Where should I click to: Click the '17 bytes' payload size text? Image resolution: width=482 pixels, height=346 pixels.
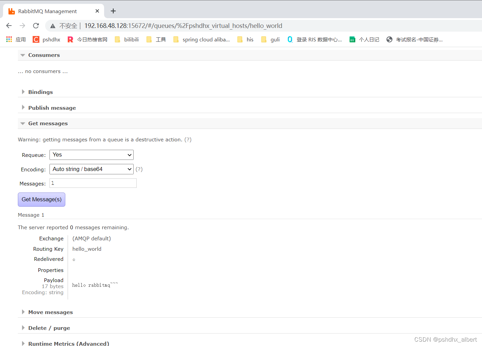53,286
